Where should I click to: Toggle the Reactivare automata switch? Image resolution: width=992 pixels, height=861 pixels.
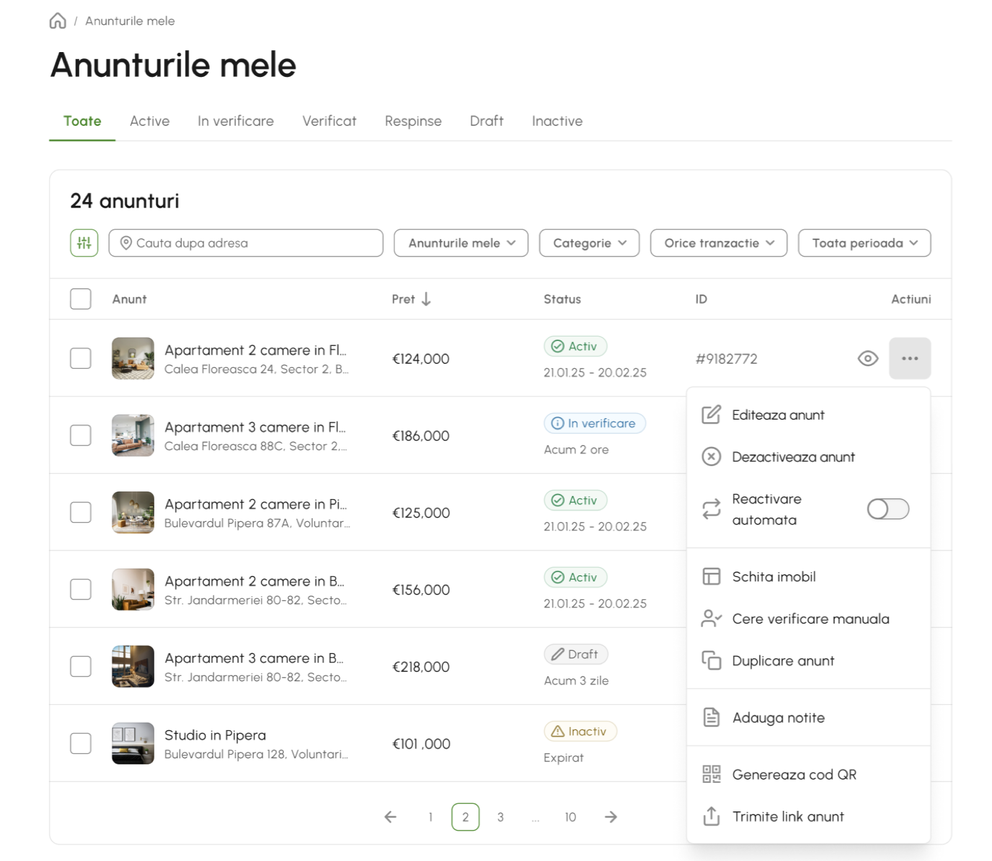pos(888,509)
